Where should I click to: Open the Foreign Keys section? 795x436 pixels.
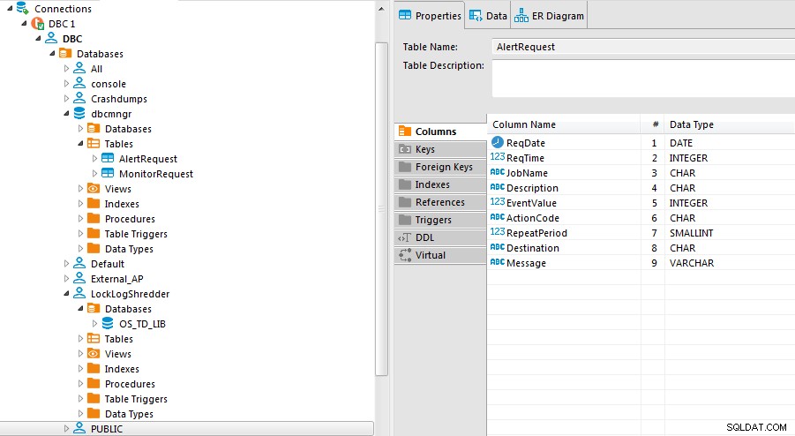[x=440, y=167]
